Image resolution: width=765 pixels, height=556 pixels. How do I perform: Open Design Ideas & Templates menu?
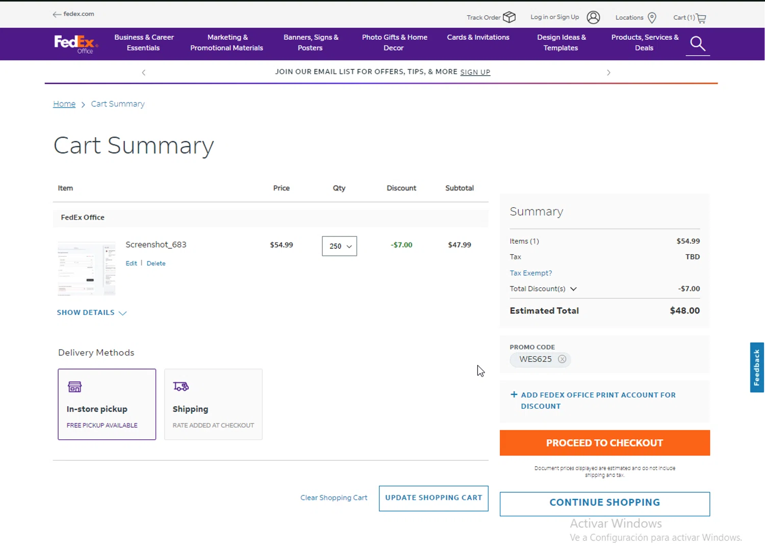(561, 43)
